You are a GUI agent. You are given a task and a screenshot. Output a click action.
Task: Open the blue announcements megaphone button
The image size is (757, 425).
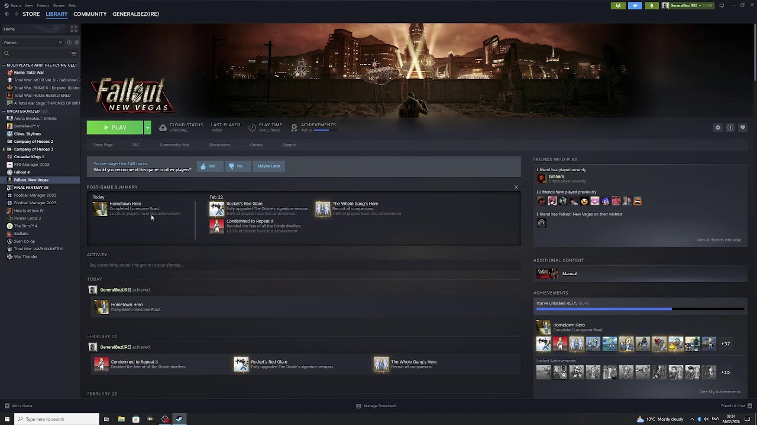coord(635,5)
